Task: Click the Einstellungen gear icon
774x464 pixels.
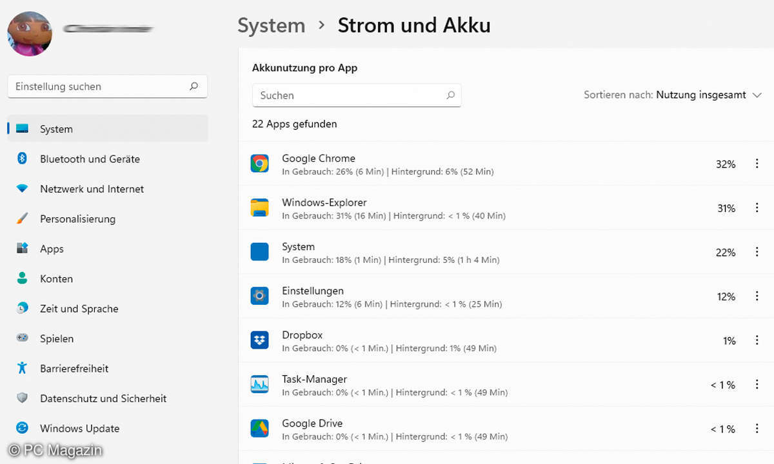Action: (x=259, y=296)
